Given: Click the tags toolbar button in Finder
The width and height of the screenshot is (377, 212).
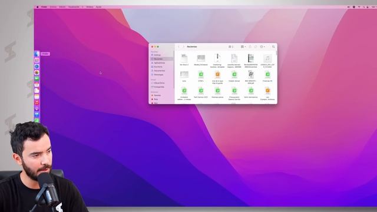Looking at the screenshot, I should 256,47.
